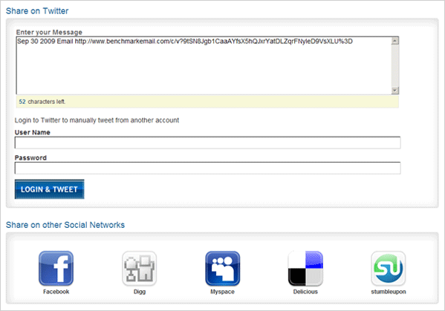445x311 pixels.
Task: Click the message box scroll-up arrow
Action: 395,41
